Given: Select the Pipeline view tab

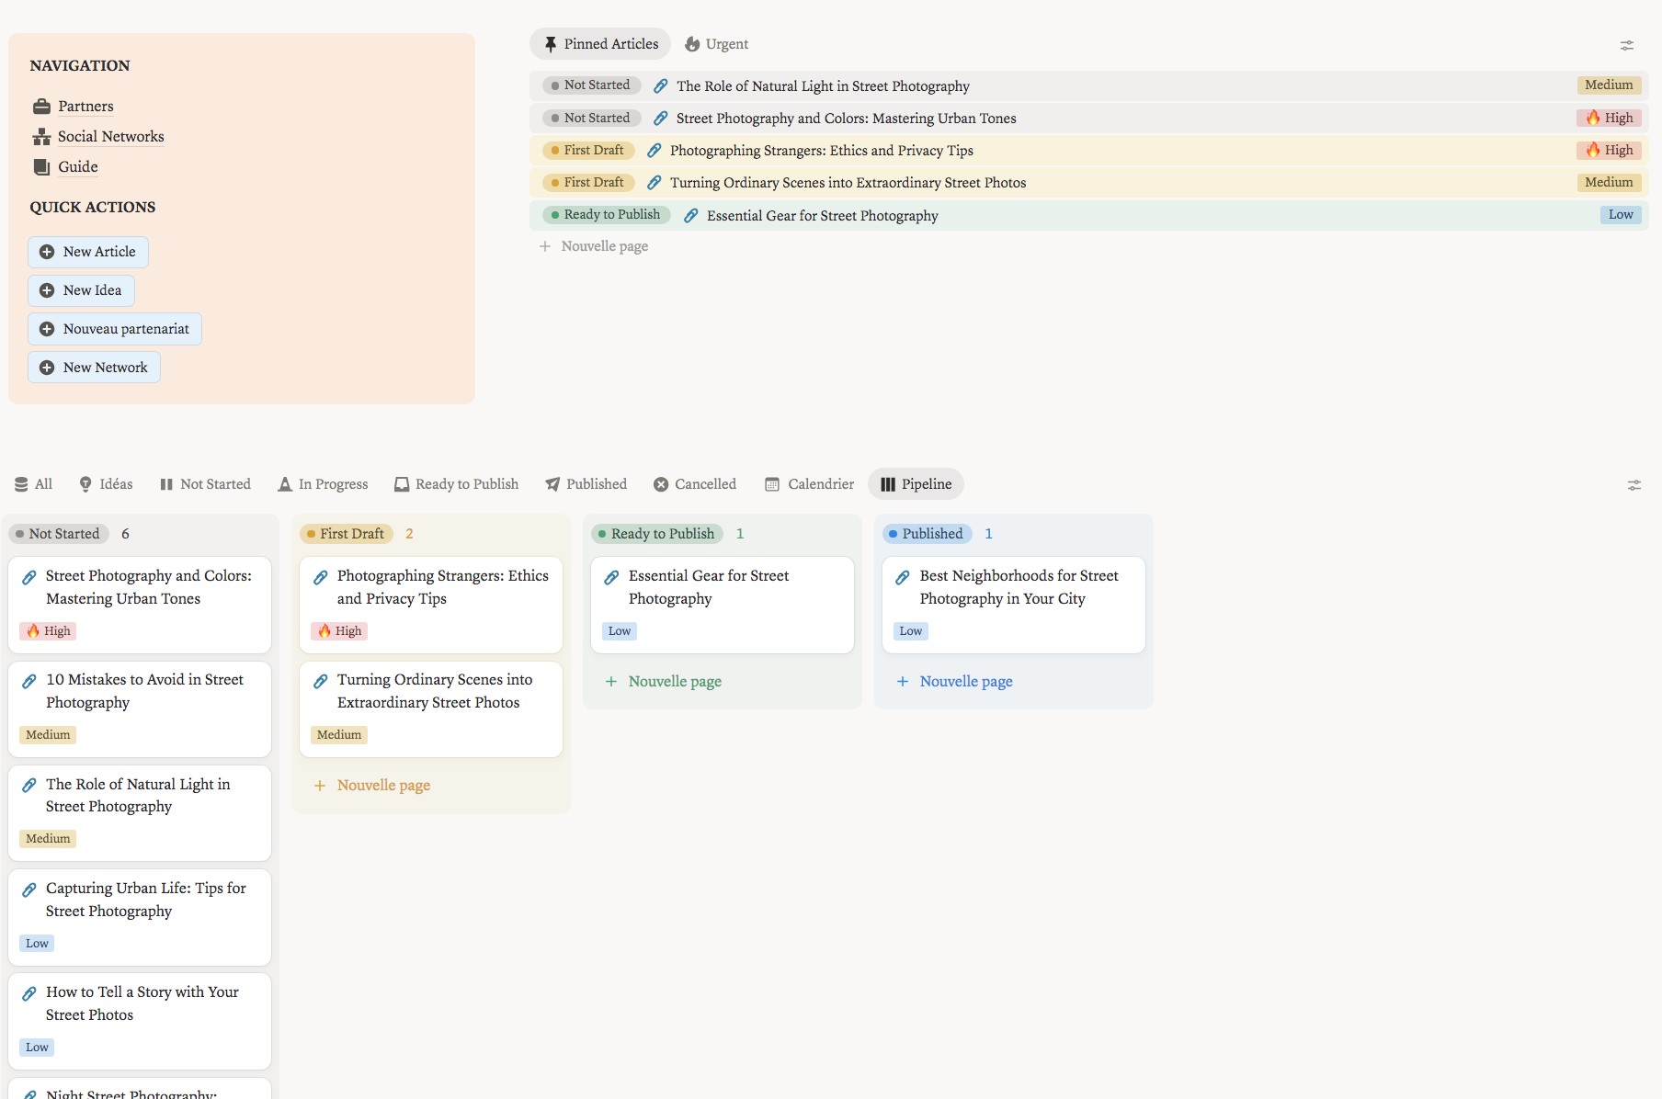Looking at the screenshot, I should click(916, 484).
